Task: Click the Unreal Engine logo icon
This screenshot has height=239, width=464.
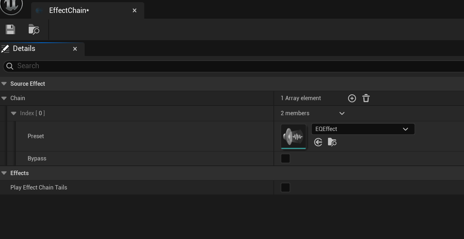Action: pyautogui.click(x=11, y=5)
